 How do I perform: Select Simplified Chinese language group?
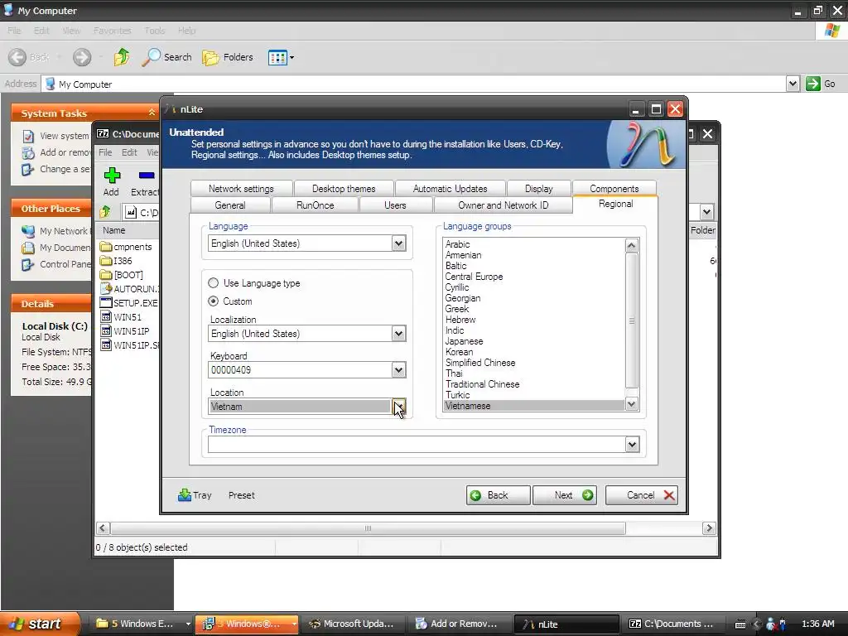480,363
